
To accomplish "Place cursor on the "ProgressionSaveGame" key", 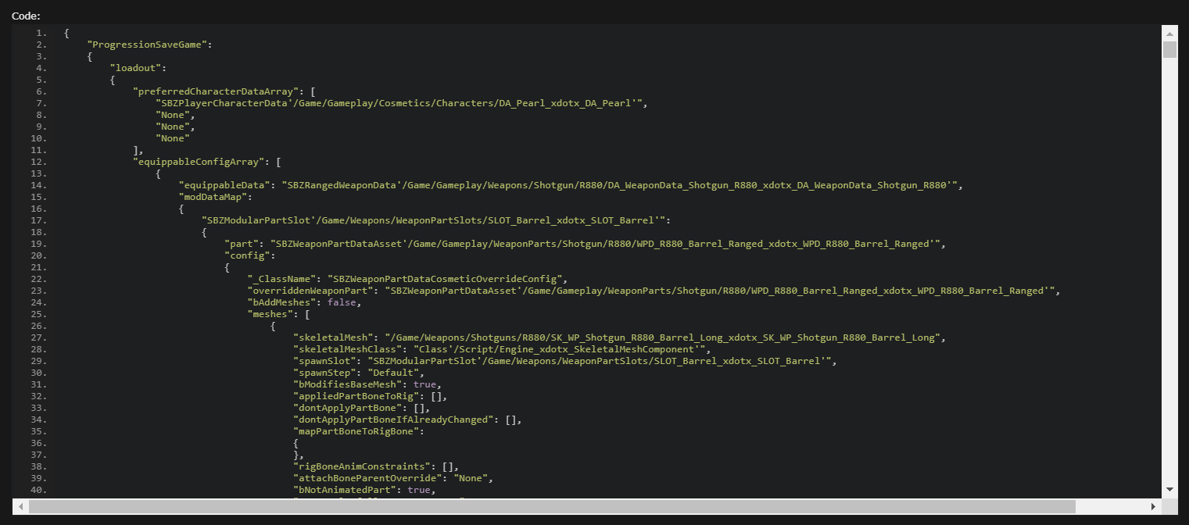I will coord(147,45).
